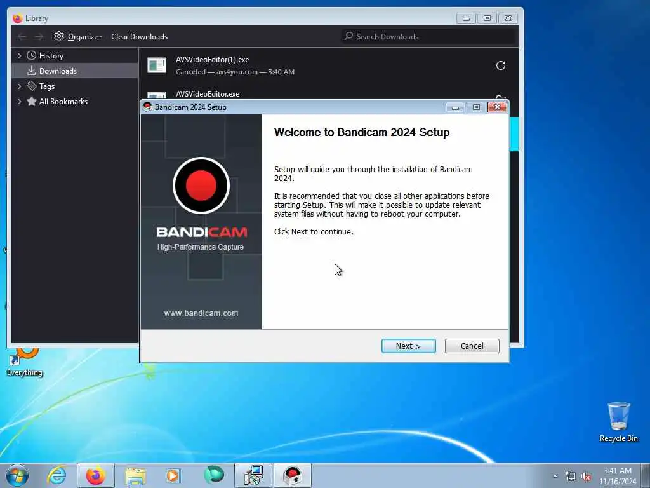Expand the Tags tree node
The image size is (650, 488).
coord(19,86)
